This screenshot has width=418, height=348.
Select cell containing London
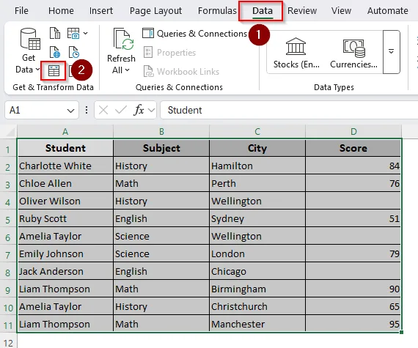point(257,253)
